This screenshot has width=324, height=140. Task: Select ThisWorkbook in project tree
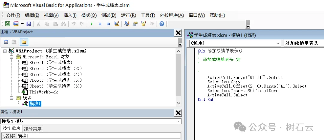pyautogui.click(x=43, y=92)
